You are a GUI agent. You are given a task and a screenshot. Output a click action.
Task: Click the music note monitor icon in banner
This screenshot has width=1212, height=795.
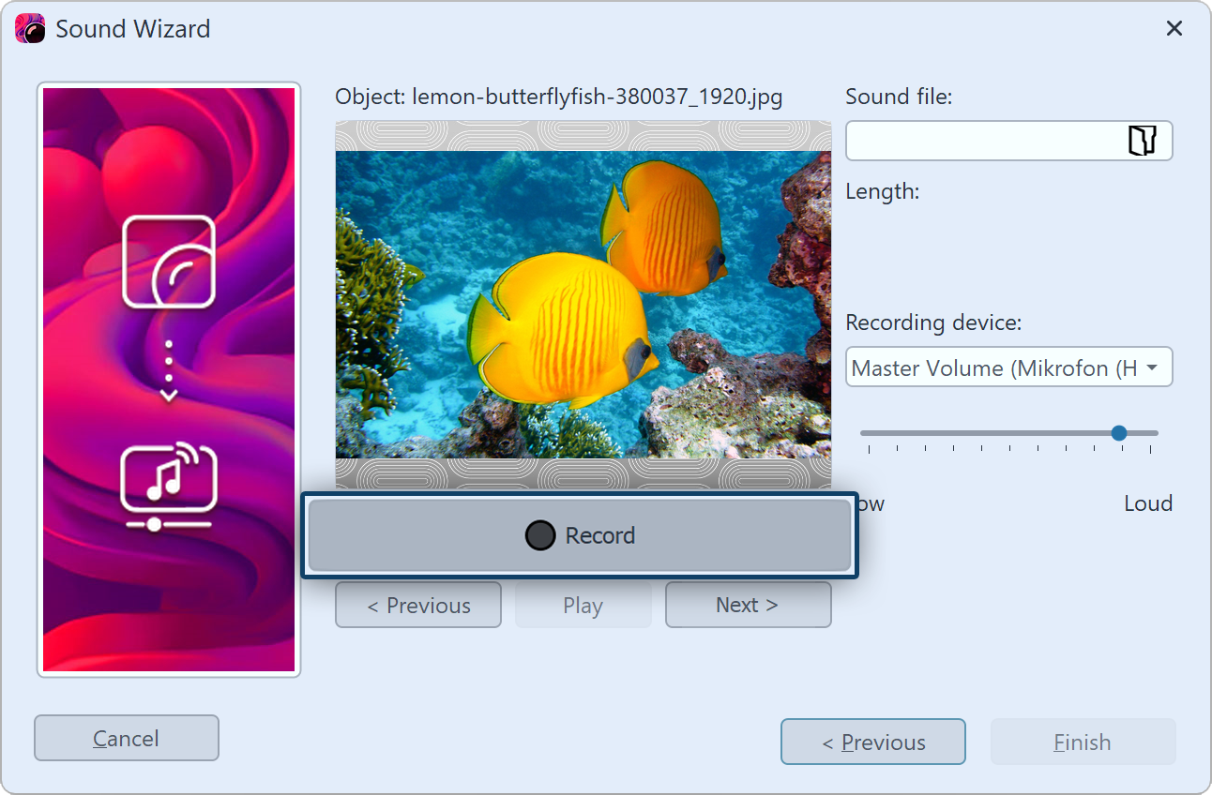click(169, 487)
